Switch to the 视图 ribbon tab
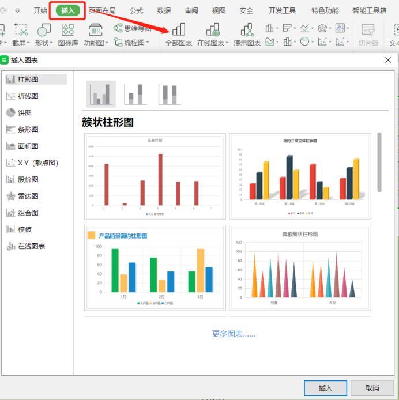 [x=219, y=10]
